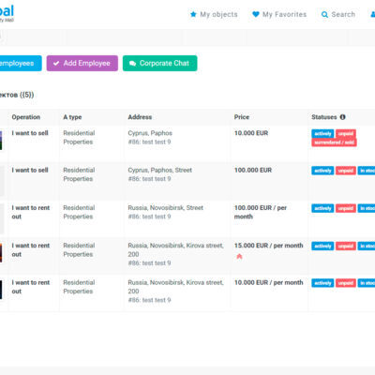
Task: Click the heart icon beside My Favorites
Action: pos(256,14)
